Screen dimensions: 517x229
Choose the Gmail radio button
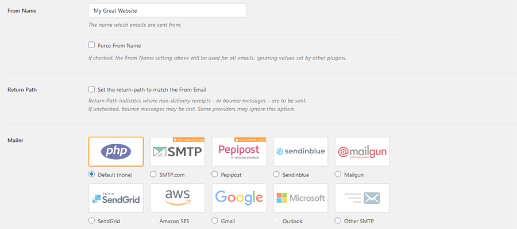click(215, 220)
